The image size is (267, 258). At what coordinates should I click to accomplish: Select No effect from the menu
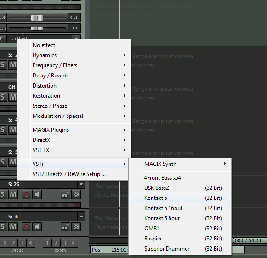tap(74, 45)
